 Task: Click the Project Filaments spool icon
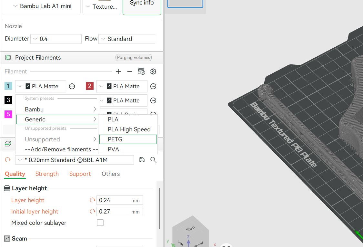(8, 58)
